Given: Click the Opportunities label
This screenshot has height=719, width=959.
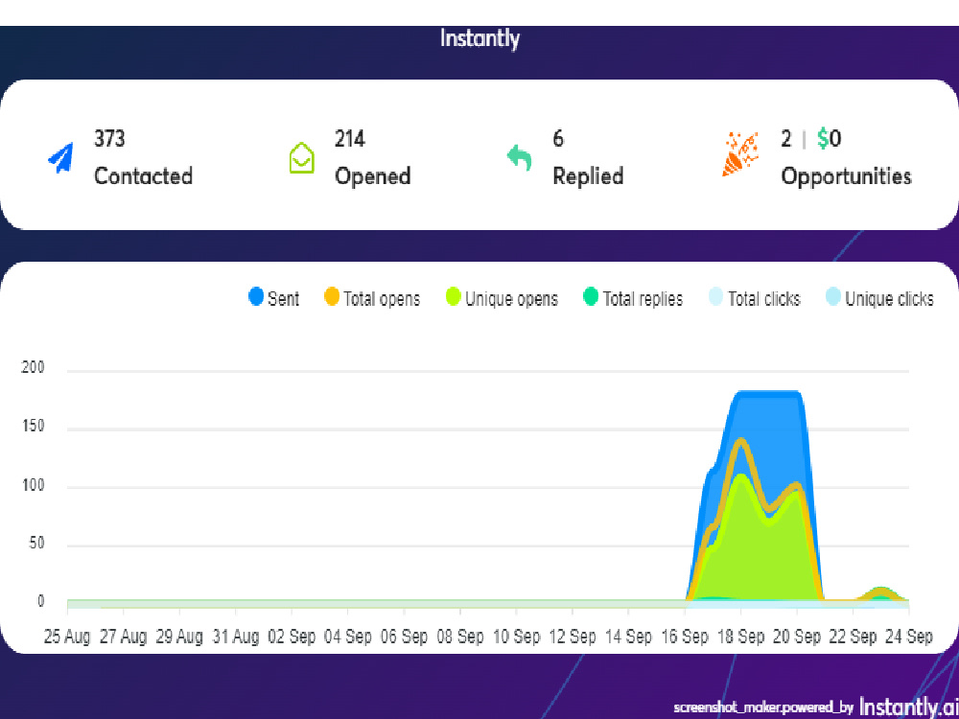Looking at the screenshot, I should [846, 176].
